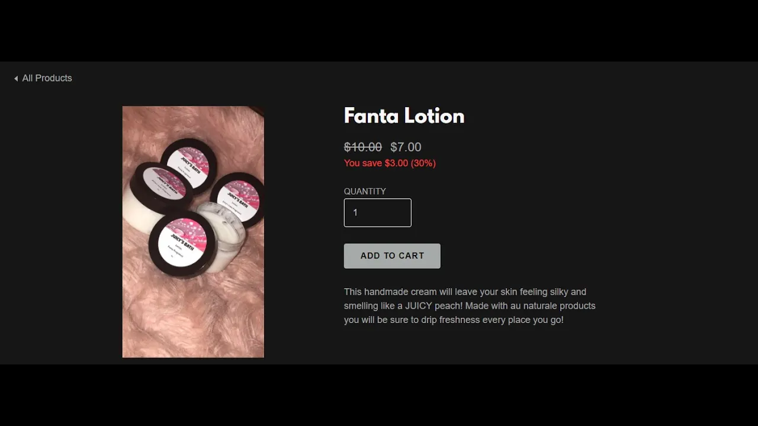This screenshot has width=758, height=426.
Task: Click the QUANTITY label
Action: [x=365, y=191]
